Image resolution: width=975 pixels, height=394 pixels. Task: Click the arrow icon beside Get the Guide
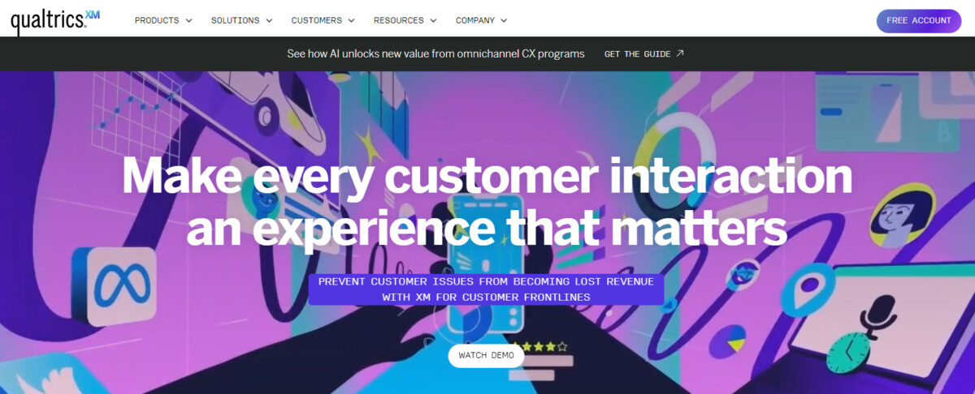point(680,54)
